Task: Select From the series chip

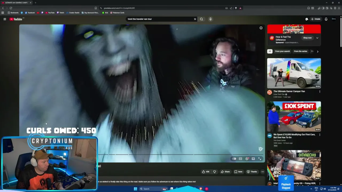Action: (x=301, y=51)
